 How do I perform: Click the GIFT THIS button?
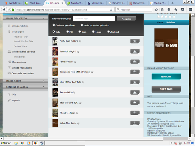[166, 89]
